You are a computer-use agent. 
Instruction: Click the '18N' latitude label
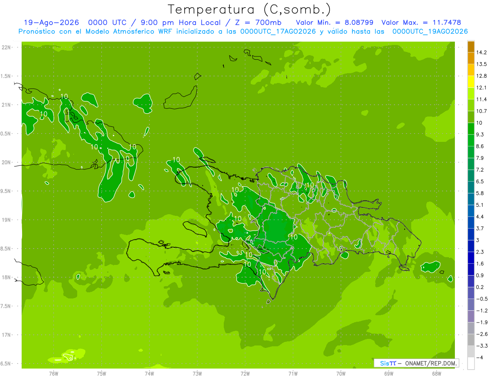7,277
